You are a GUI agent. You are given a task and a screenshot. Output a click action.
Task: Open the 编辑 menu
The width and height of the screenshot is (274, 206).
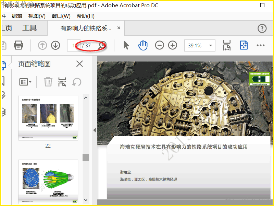17,16
